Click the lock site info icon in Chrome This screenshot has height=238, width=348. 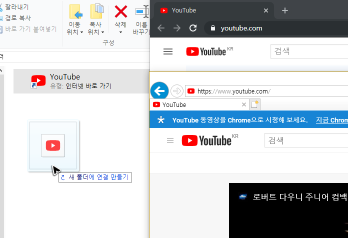(x=213, y=28)
